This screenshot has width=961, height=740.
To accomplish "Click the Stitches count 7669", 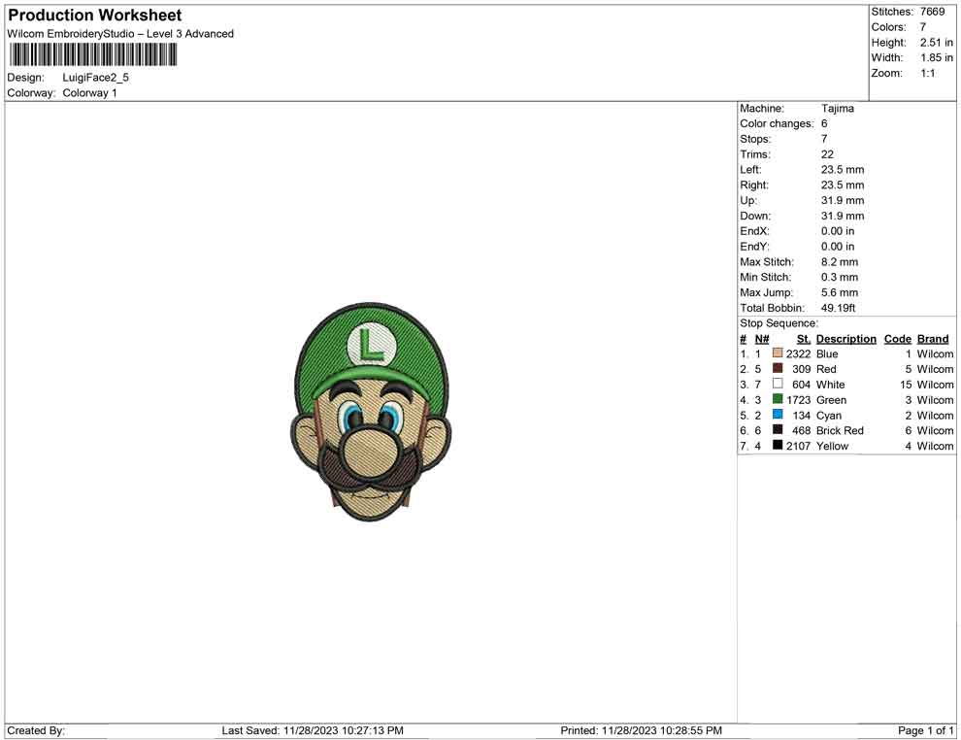I will [932, 12].
